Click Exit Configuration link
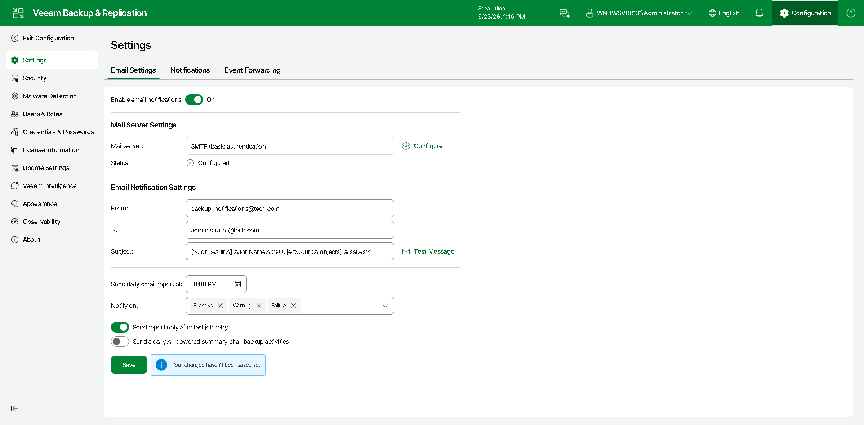 click(x=49, y=38)
